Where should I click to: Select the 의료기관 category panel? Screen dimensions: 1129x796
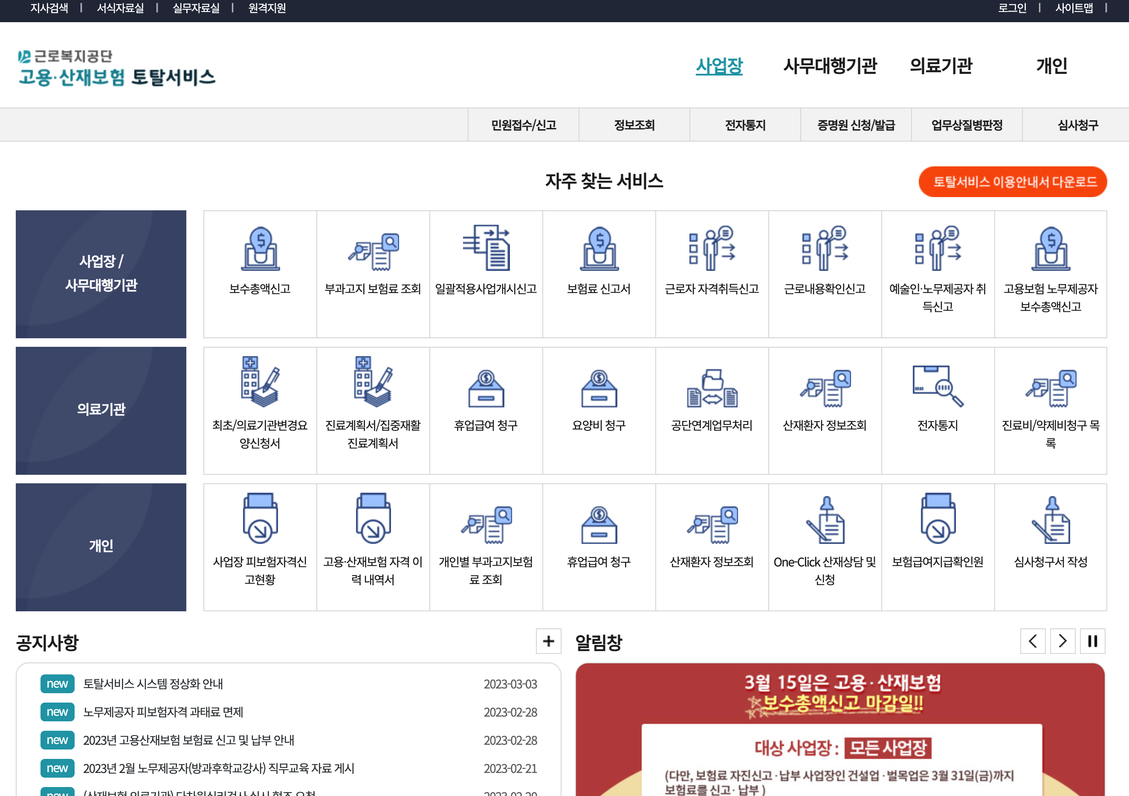pyautogui.click(x=101, y=411)
